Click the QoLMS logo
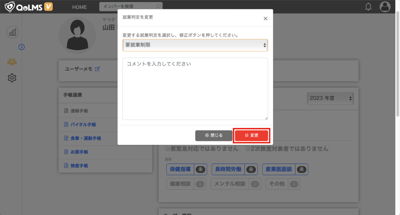The width and height of the screenshot is (400, 215). coord(28,7)
